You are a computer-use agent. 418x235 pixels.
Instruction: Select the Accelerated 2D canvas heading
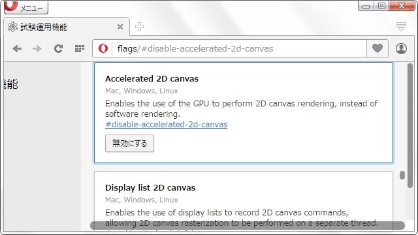pyautogui.click(x=152, y=78)
